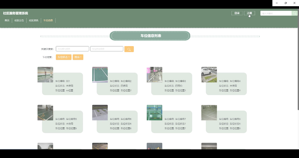Click the 车位信息列表 heading banner
This screenshot has height=158, width=299.
[x=150, y=36]
